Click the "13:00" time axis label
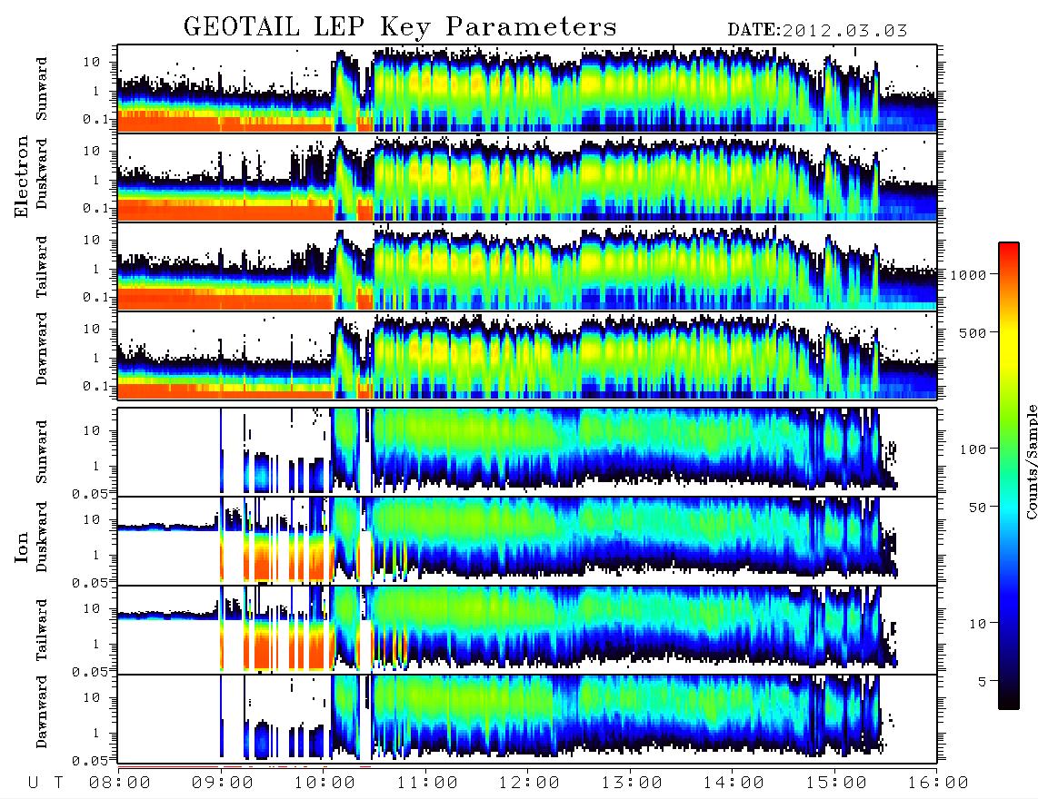 pyautogui.click(x=633, y=783)
